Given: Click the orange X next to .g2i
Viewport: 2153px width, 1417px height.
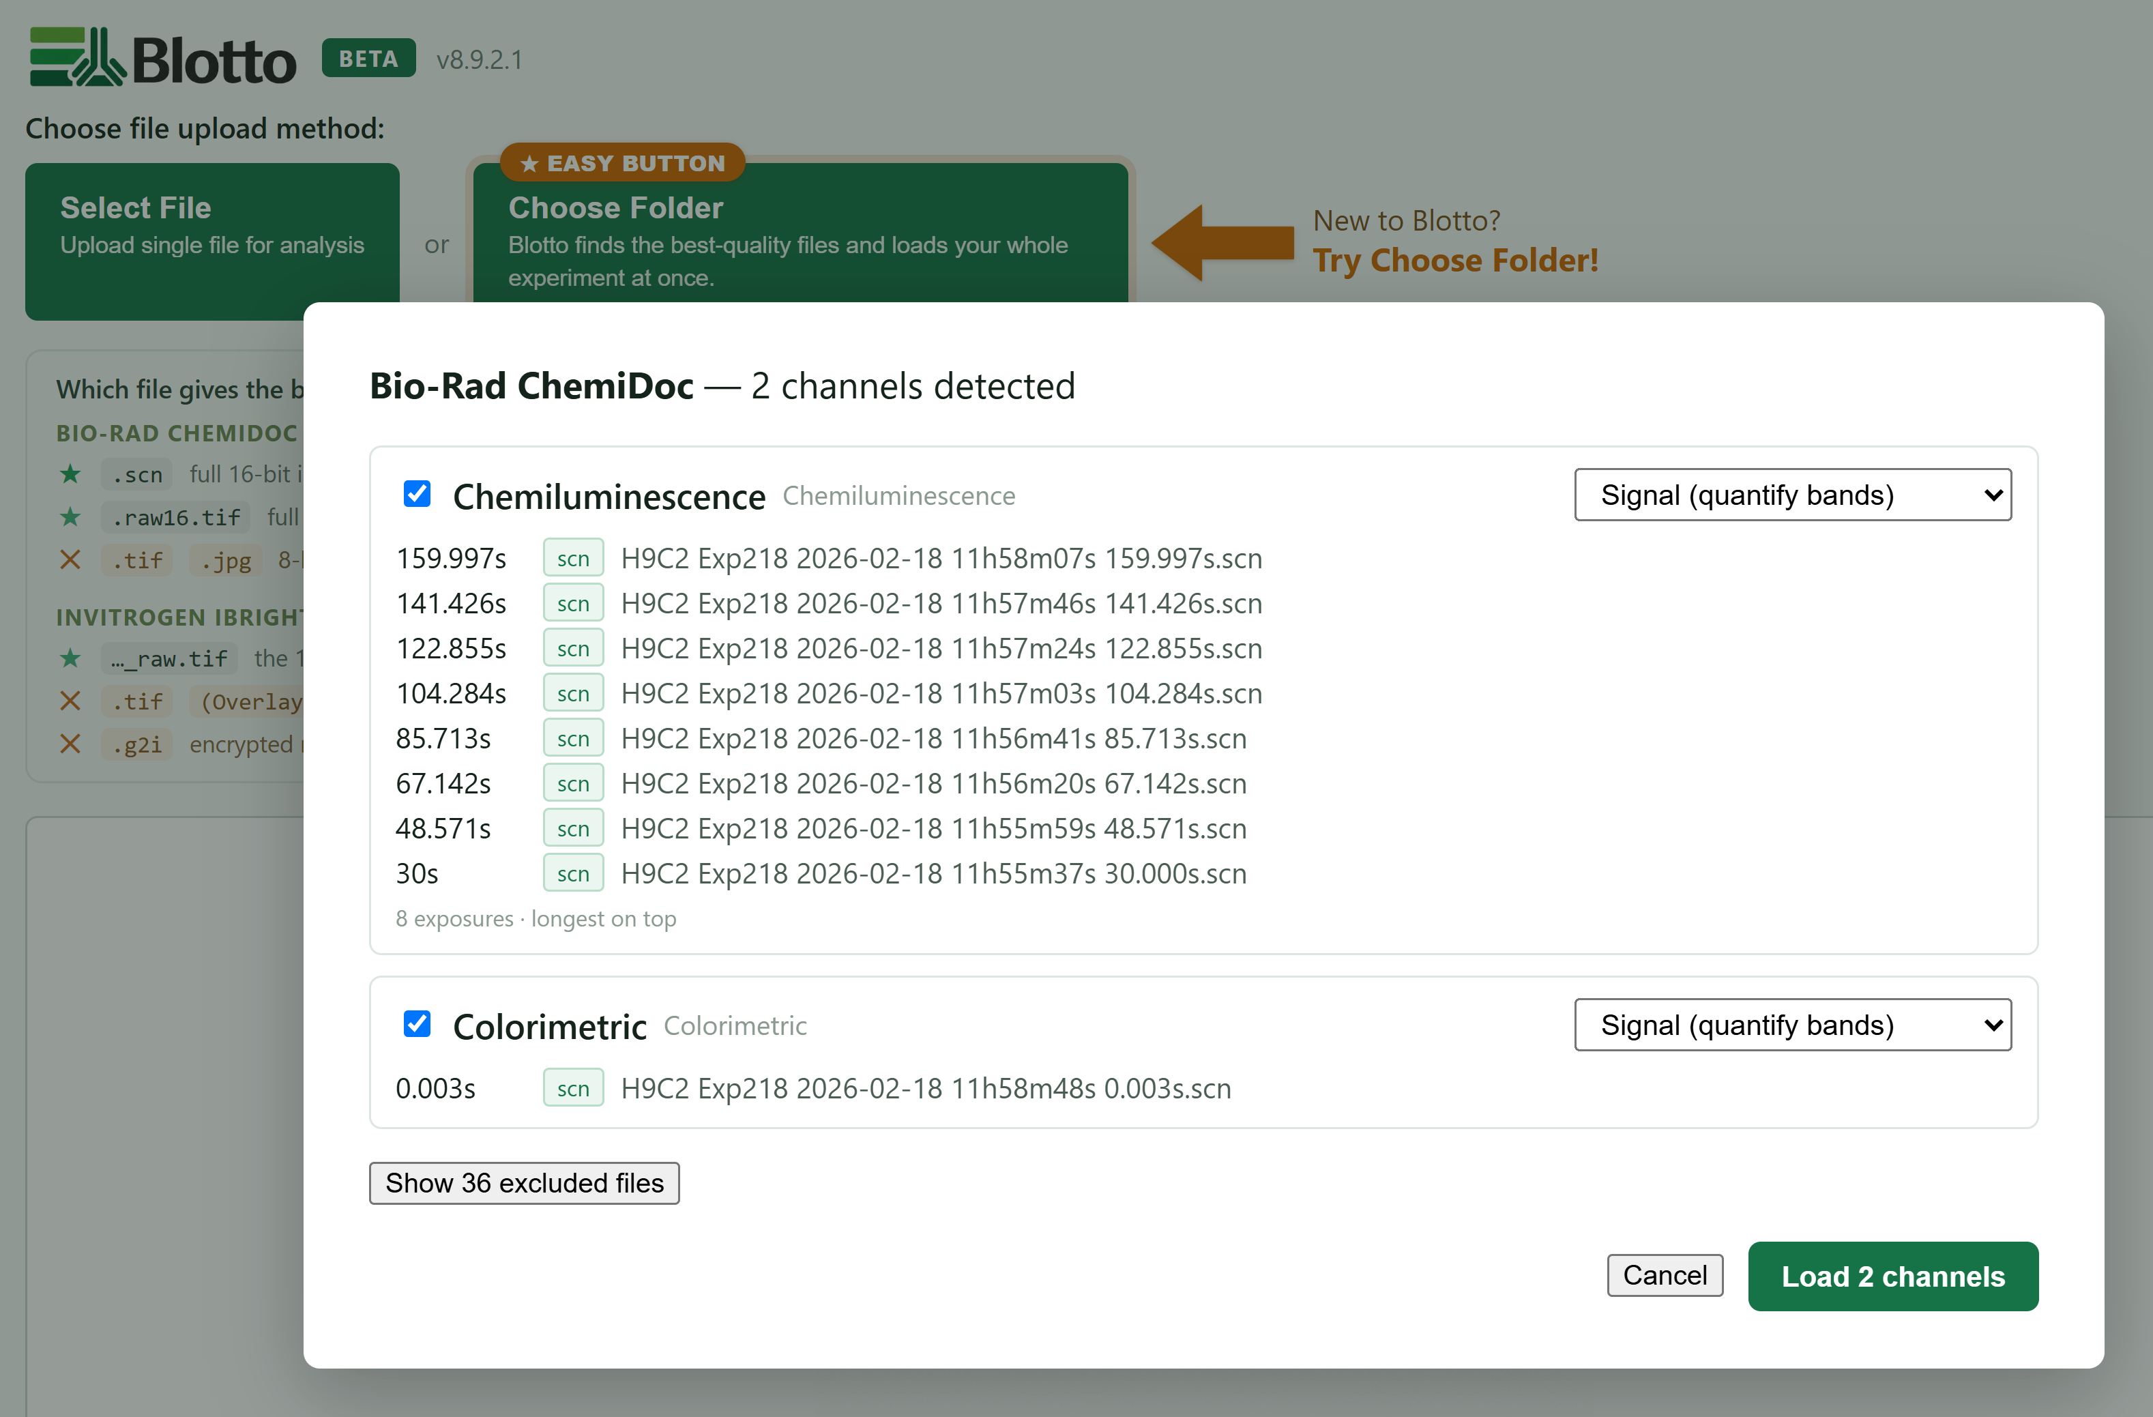Looking at the screenshot, I should point(70,744).
